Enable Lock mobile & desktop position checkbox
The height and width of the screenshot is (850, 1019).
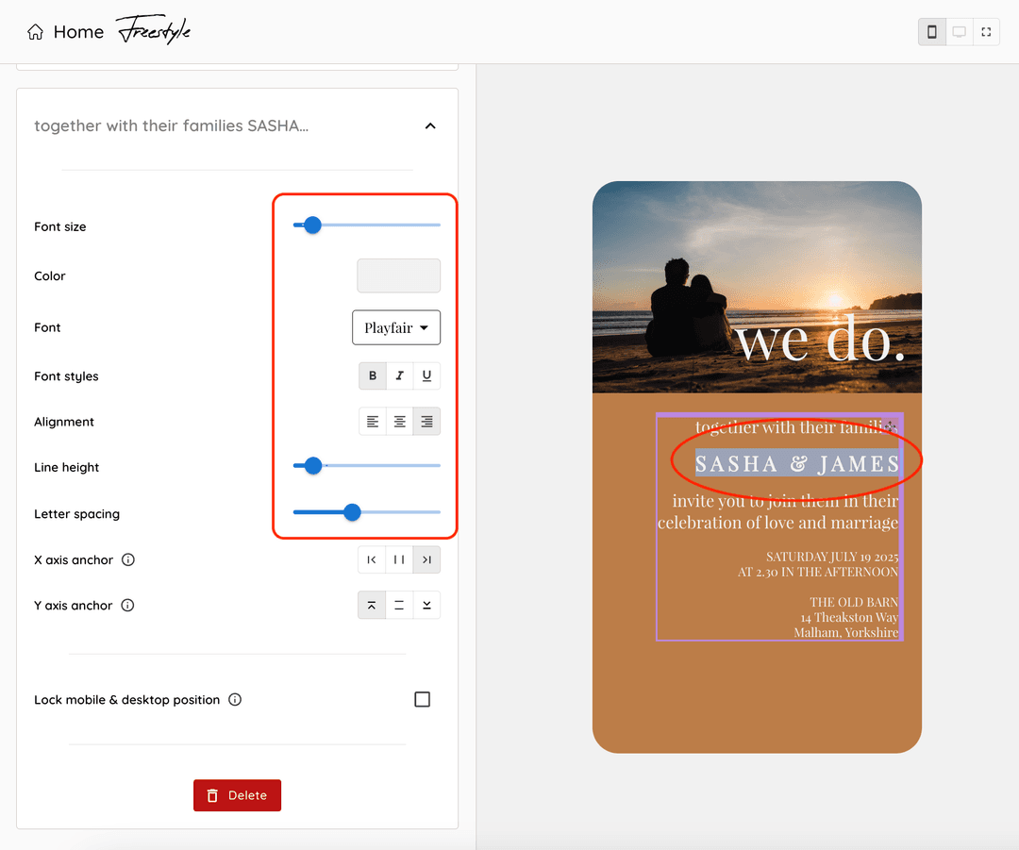point(422,699)
